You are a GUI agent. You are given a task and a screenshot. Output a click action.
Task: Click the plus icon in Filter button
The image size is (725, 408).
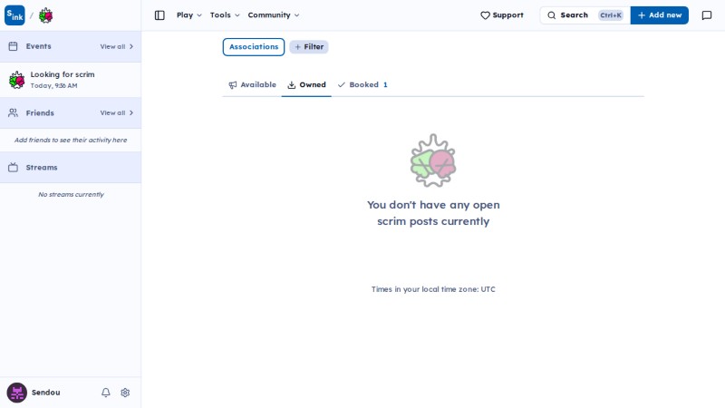298,47
